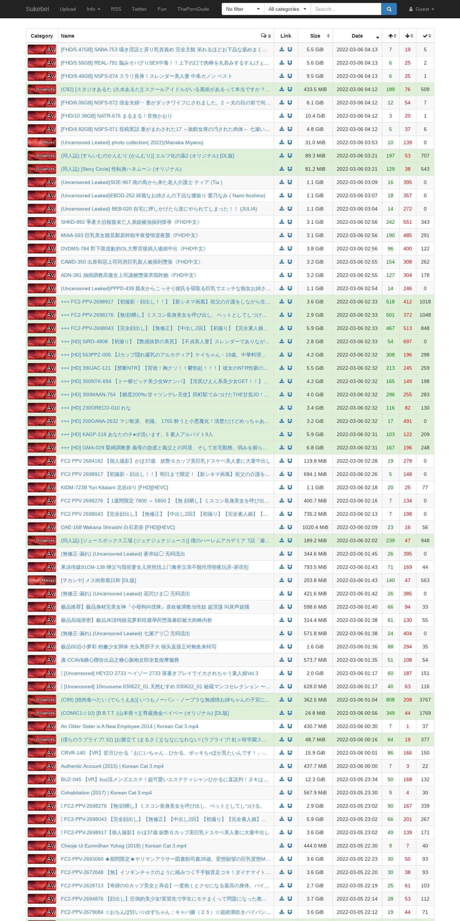Screen dimensions: 460x921
Task: Open the KIDM-723B Yuri Kitatani entry
Action: tap(114, 487)
